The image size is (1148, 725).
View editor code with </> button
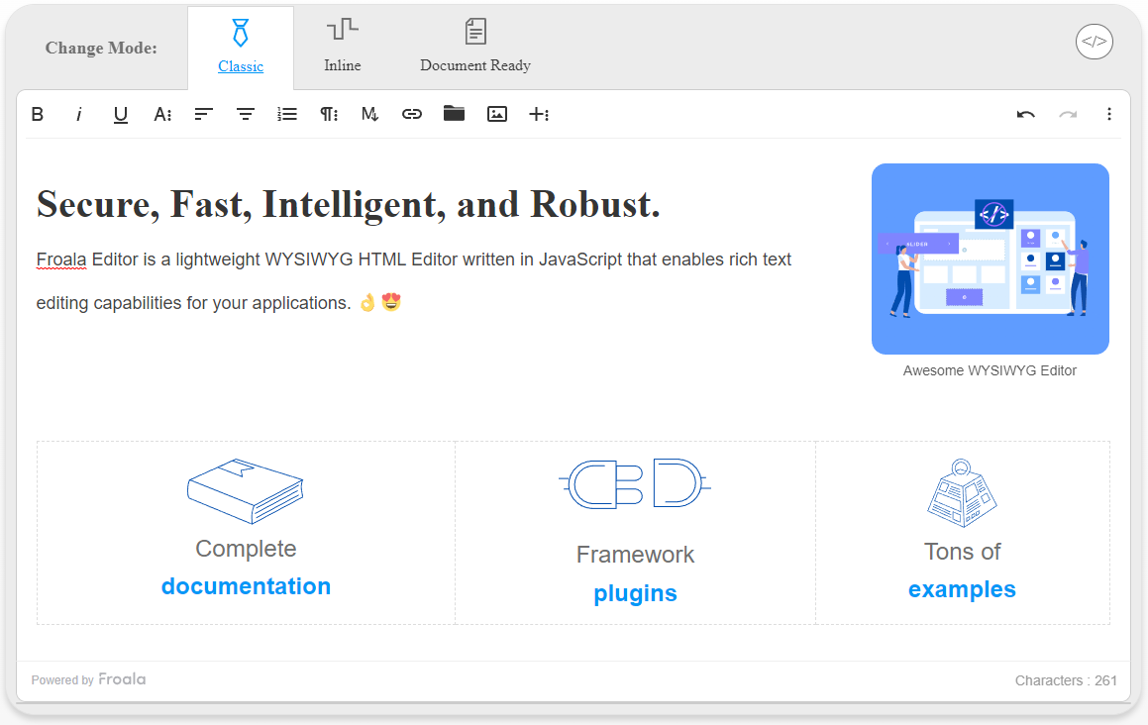pos(1095,42)
